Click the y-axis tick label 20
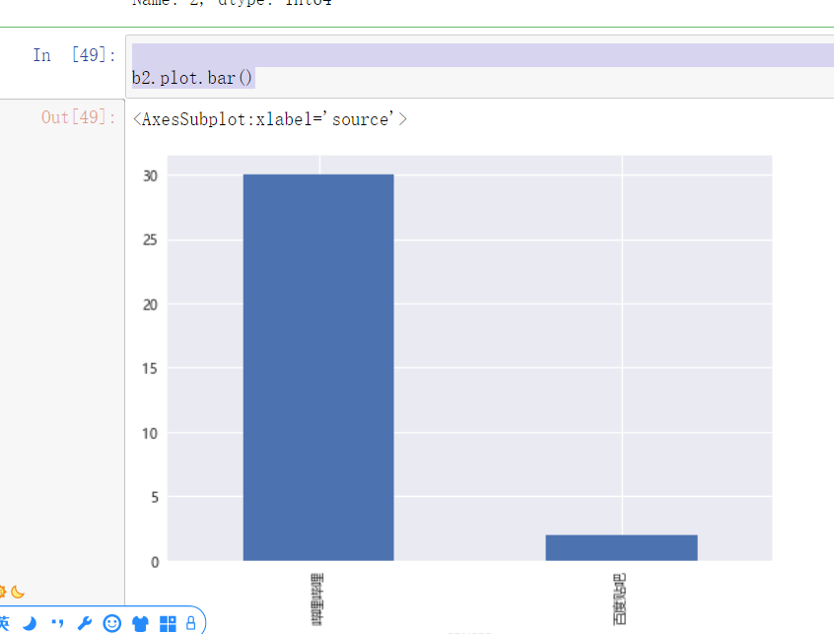834x634 pixels. pyautogui.click(x=151, y=305)
